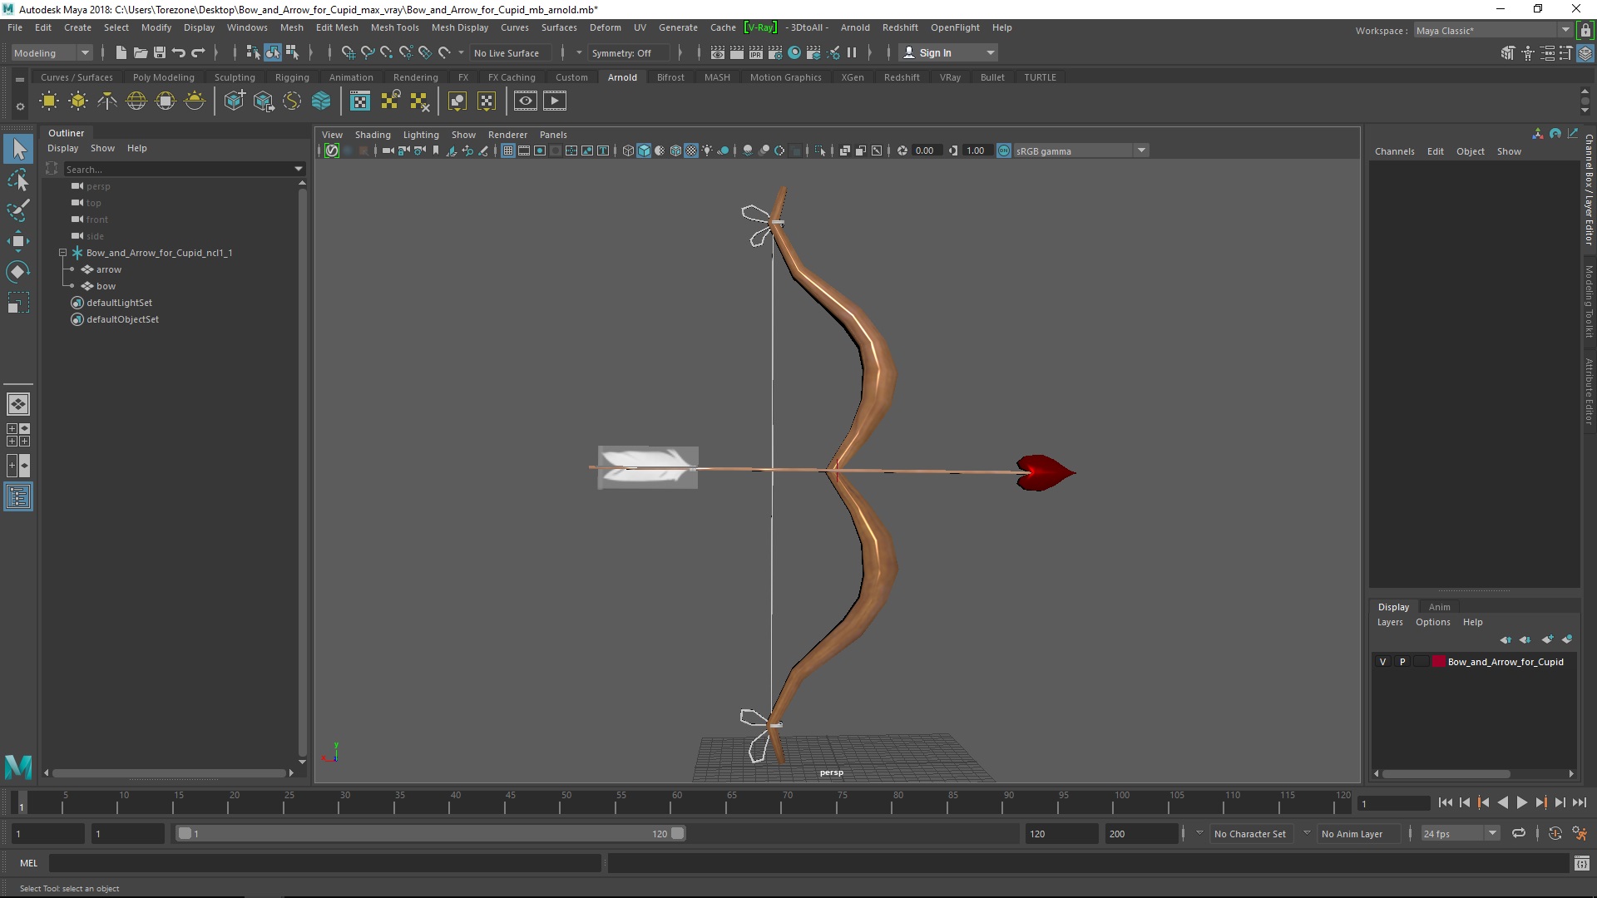Click the Save Scene icon

(160, 52)
